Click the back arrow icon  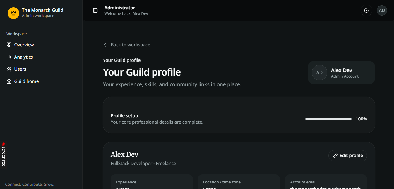(x=106, y=45)
